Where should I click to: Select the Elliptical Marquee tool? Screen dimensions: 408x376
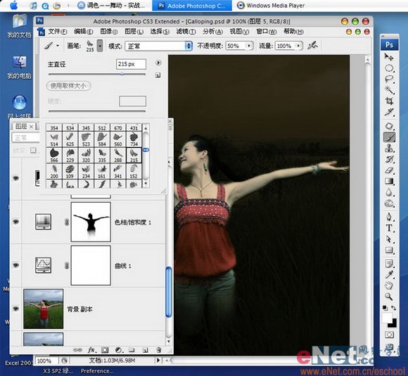[389, 68]
